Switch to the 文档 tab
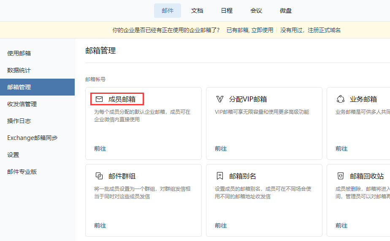This screenshot has height=241, width=390. 197,11
